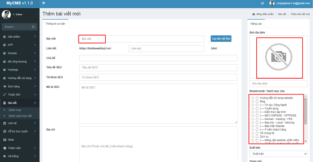Open the Xuất bản dropdown
Screen dimensions: 313x162
tap(278, 154)
